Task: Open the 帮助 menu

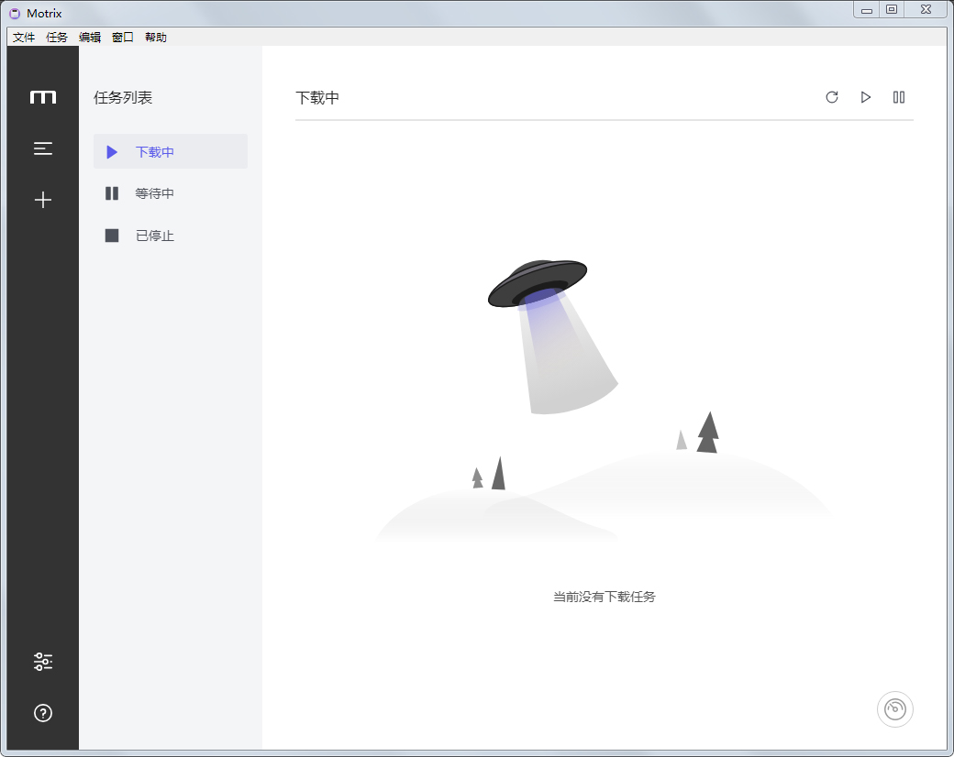Action: point(155,38)
